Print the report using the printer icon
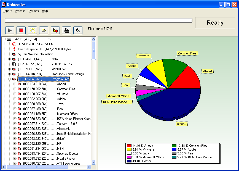This screenshot has width=239, height=171. click(66, 30)
